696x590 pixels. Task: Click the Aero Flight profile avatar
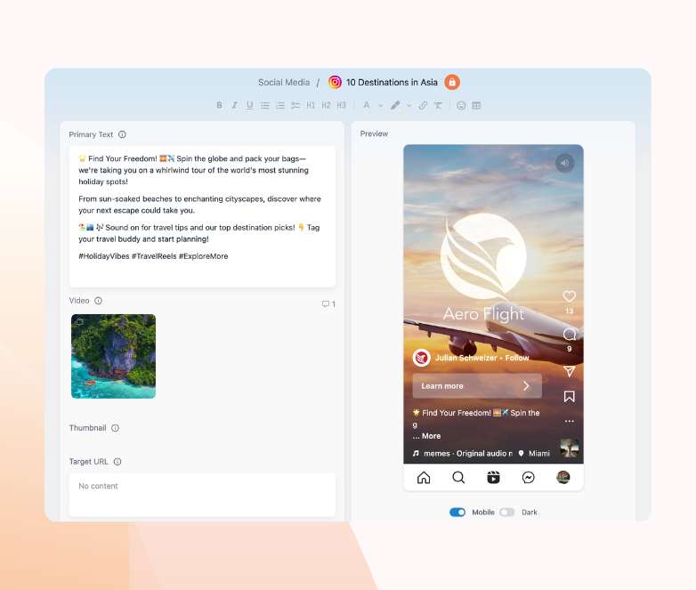tap(422, 358)
